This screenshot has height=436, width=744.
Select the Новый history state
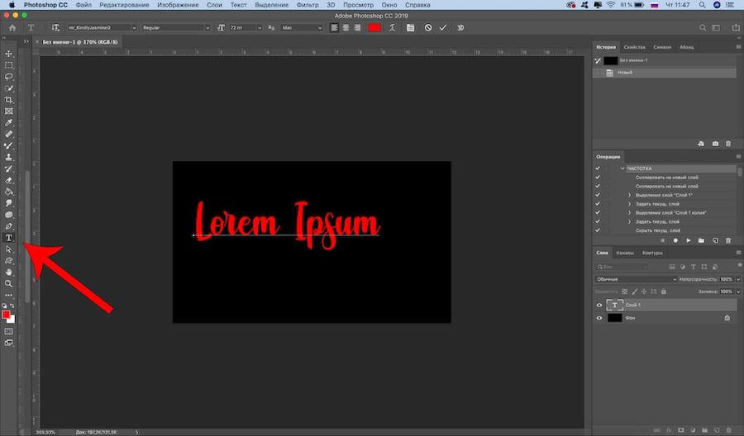pyautogui.click(x=626, y=73)
